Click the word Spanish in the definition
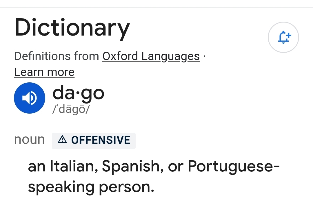Image resolution: width=313 pixels, height=222 pixels. click(133, 166)
